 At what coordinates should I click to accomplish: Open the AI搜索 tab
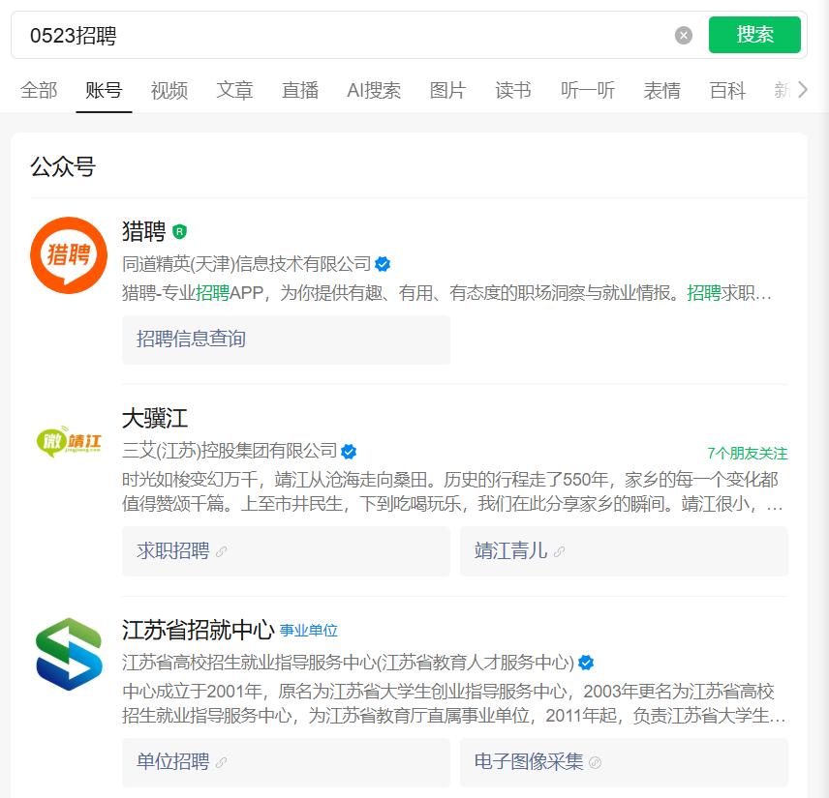tap(374, 90)
